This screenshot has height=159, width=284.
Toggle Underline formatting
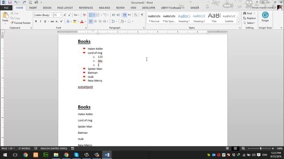pos(45,22)
